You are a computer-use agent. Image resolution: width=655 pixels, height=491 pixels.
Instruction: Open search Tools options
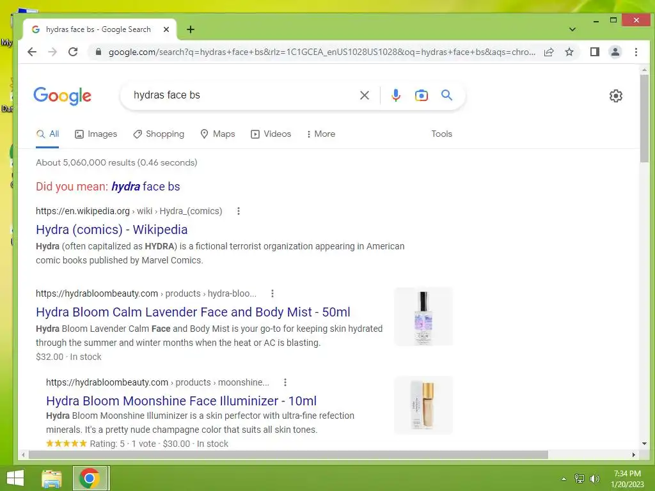(x=441, y=134)
